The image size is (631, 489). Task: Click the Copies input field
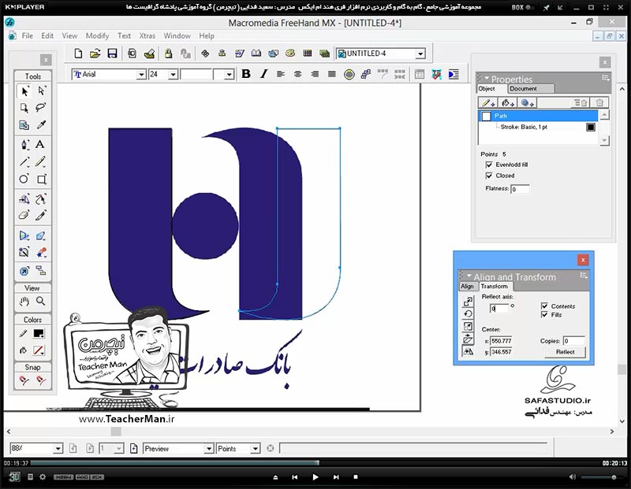573,341
